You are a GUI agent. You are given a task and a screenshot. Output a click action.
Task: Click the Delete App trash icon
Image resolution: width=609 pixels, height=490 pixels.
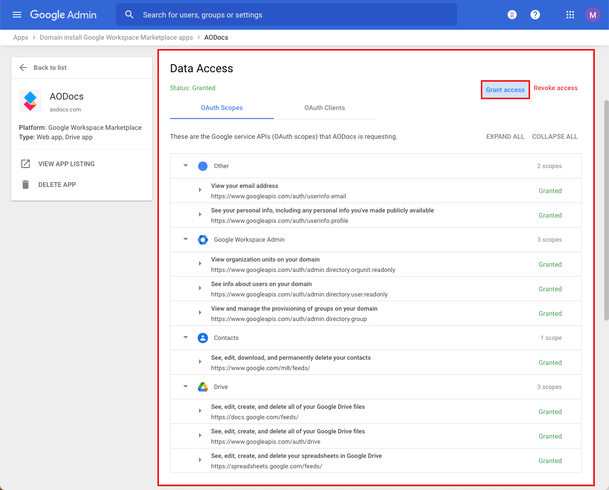(26, 185)
